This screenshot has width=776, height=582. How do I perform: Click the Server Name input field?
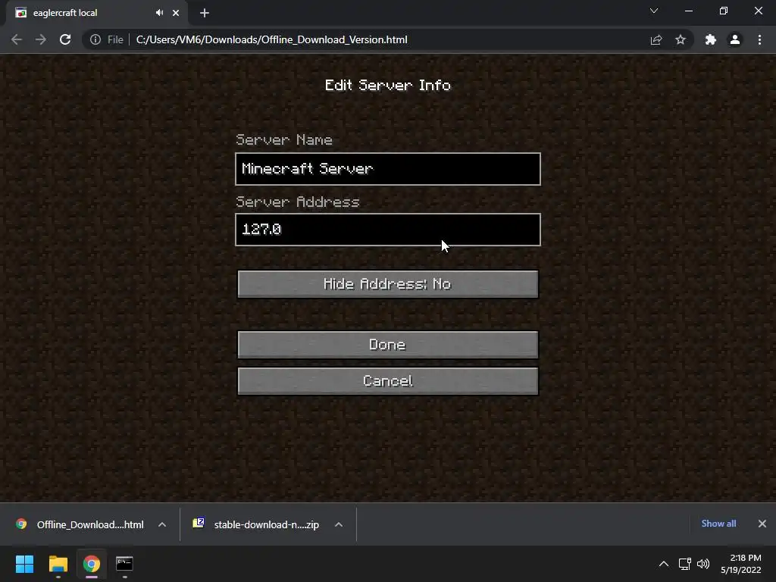click(x=387, y=169)
